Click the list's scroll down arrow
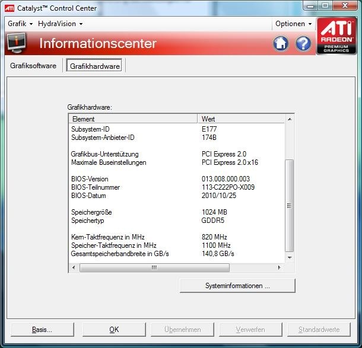Viewport: 362px width, 348px height. point(290,258)
